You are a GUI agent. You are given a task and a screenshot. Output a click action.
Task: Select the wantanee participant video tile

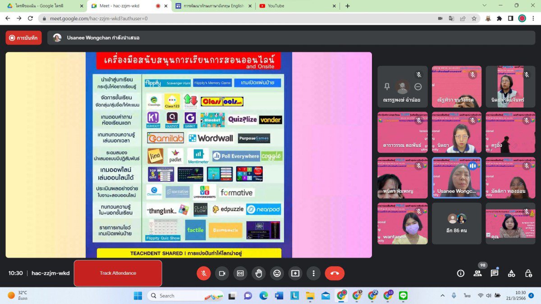(x=402, y=223)
